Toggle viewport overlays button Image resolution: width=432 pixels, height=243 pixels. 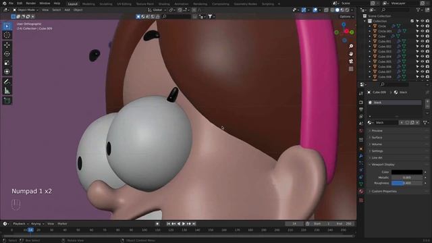pyautogui.click(x=315, y=10)
